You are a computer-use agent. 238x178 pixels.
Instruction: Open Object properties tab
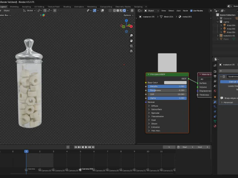click(x=215, y=97)
